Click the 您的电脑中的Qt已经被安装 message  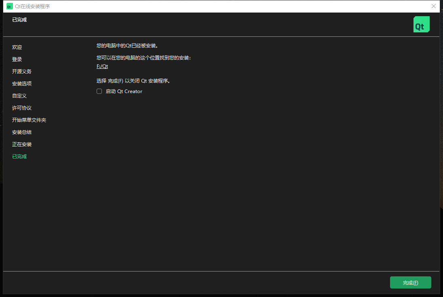click(x=127, y=46)
